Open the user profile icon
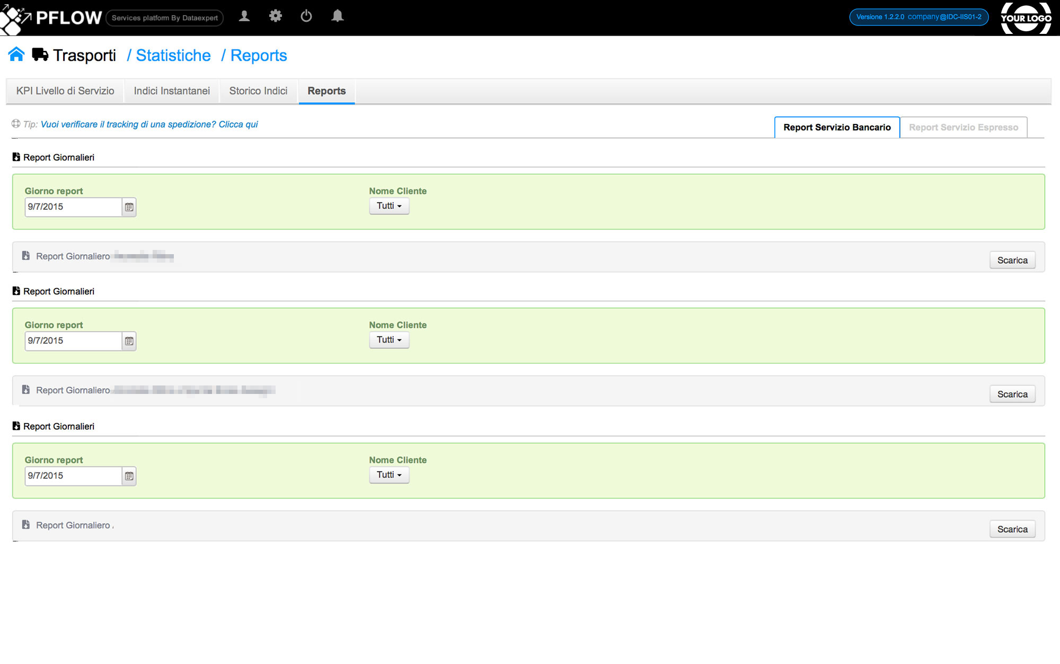Screen dimensions: 1060x664 (x=244, y=16)
